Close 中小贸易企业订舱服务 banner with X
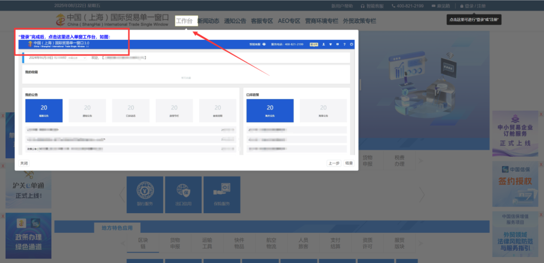The width and height of the screenshot is (544, 263). (x=541, y=114)
